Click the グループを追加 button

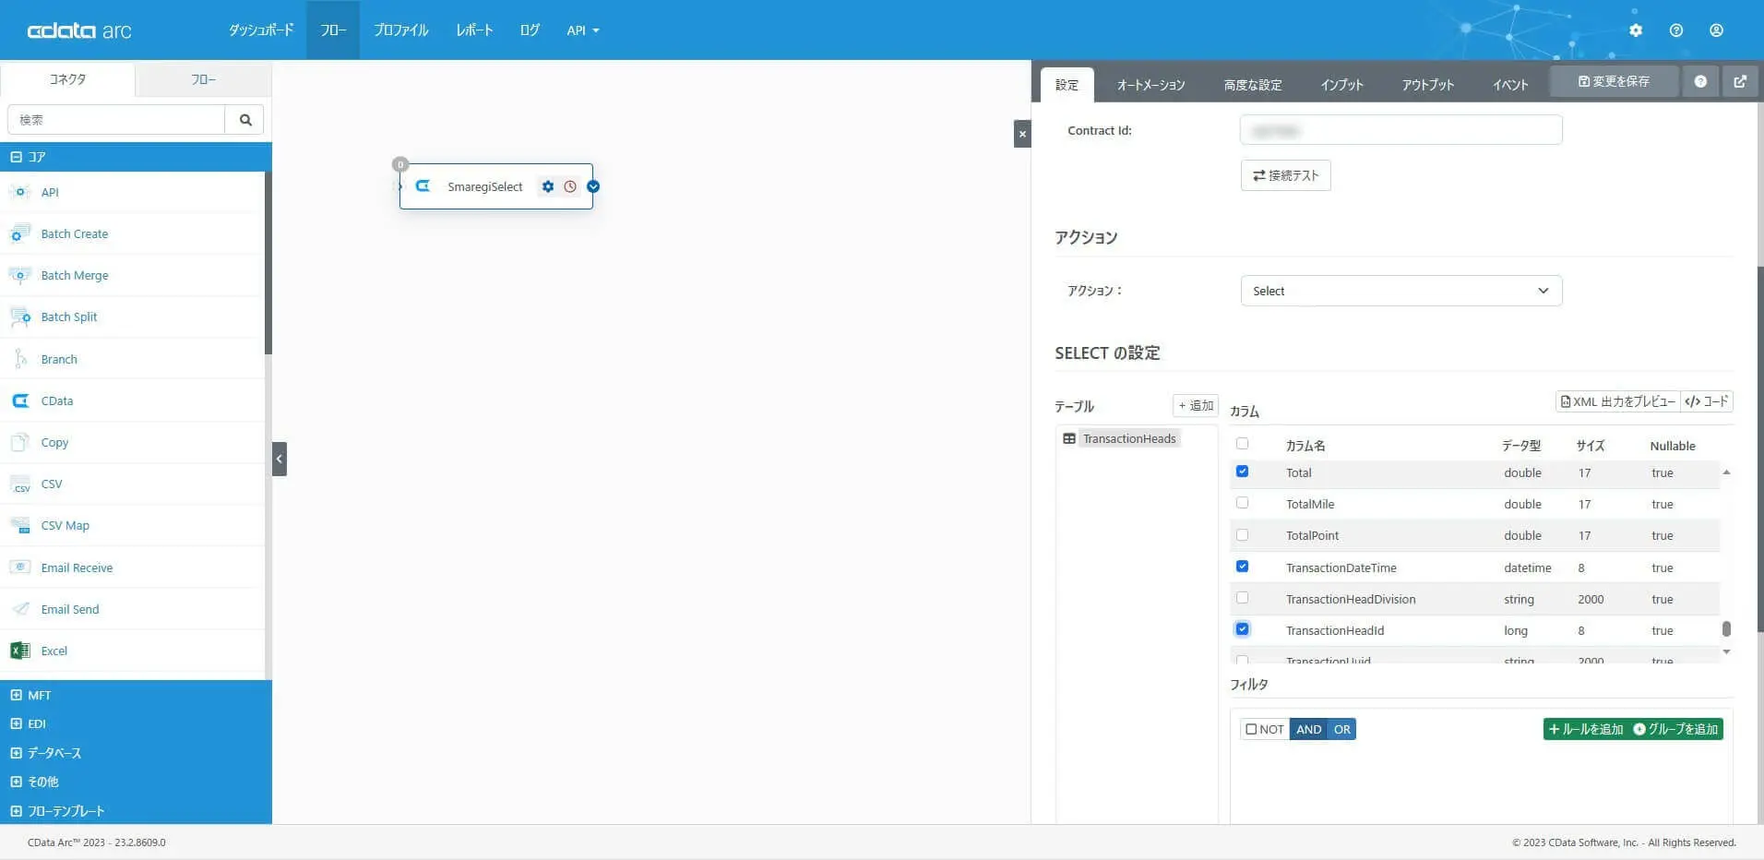pyautogui.click(x=1675, y=729)
